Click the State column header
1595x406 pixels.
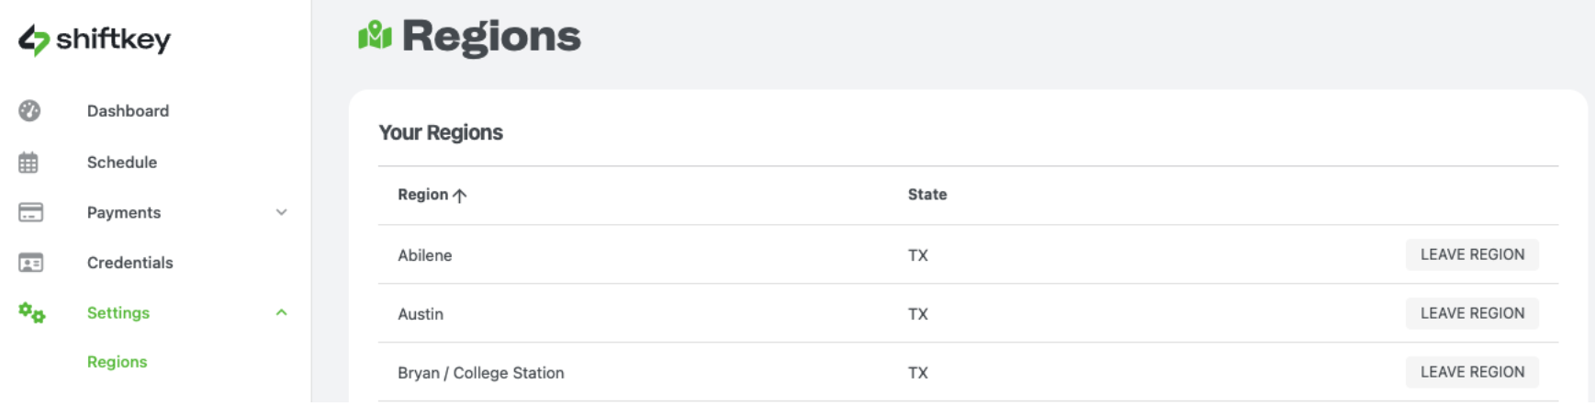pyautogui.click(x=927, y=195)
